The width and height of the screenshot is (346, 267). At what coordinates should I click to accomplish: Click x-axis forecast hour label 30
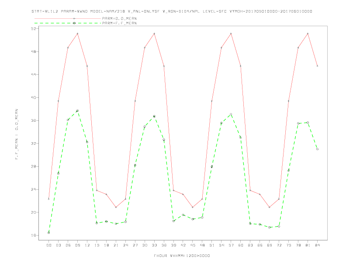pyautogui.click(x=145, y=245)
